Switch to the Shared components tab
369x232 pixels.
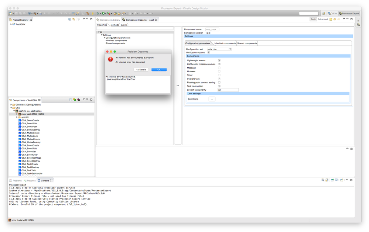pos(247,43)
